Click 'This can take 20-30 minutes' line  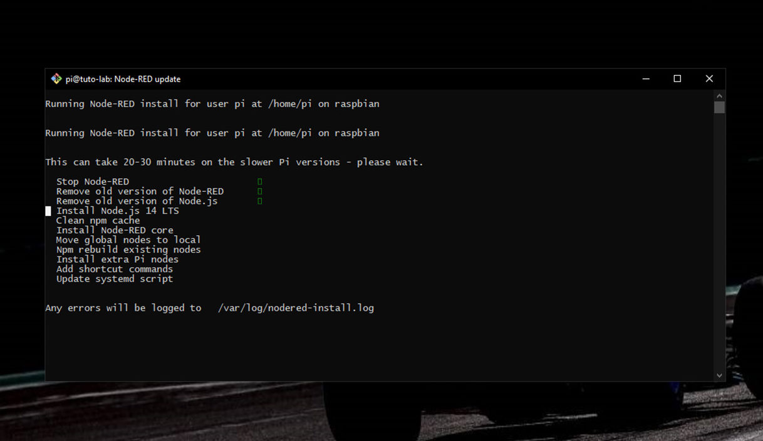click(x=234, y=162)
